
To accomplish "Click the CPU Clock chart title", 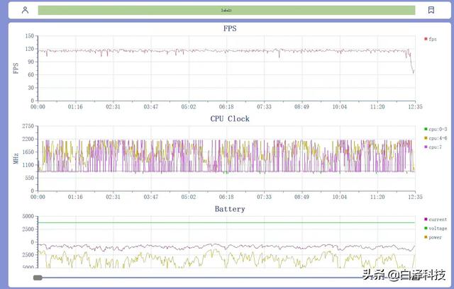I will 230,118.
